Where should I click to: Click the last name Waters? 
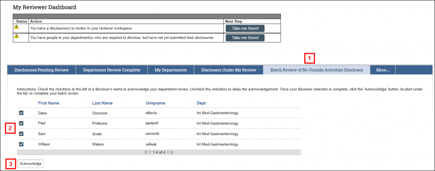97,144
